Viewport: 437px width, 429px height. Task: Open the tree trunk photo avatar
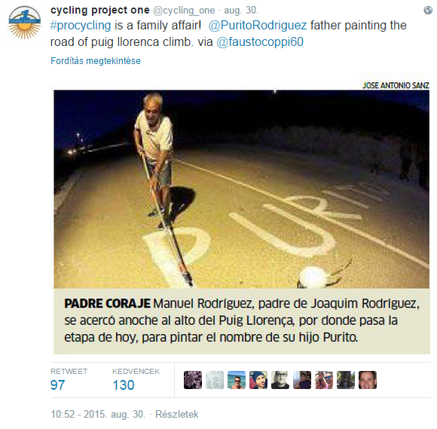point(346,380)
